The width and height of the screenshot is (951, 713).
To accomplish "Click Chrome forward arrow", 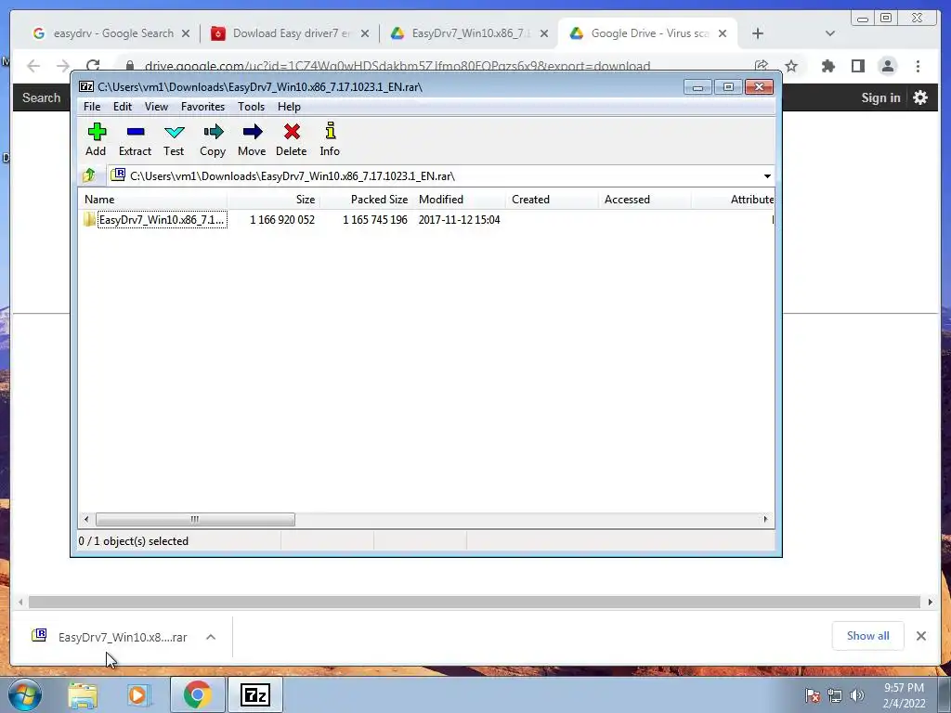I will (x=63, y=66).
